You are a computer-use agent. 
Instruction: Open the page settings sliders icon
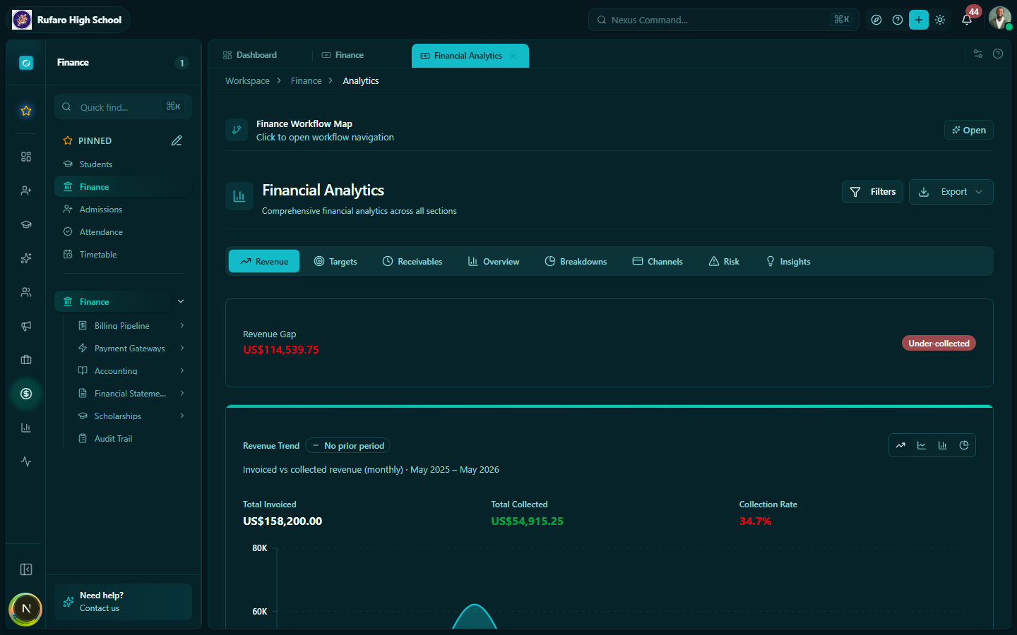(978, 54)
